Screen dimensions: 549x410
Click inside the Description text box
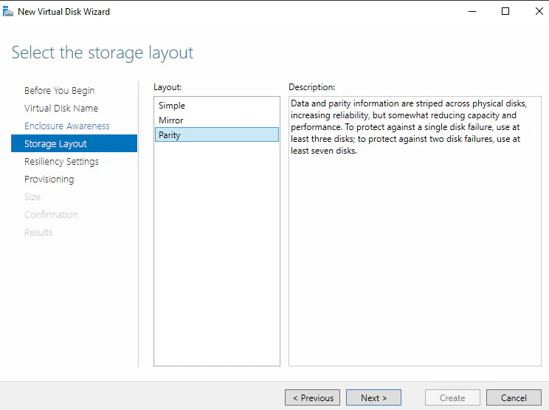[415, 231]
